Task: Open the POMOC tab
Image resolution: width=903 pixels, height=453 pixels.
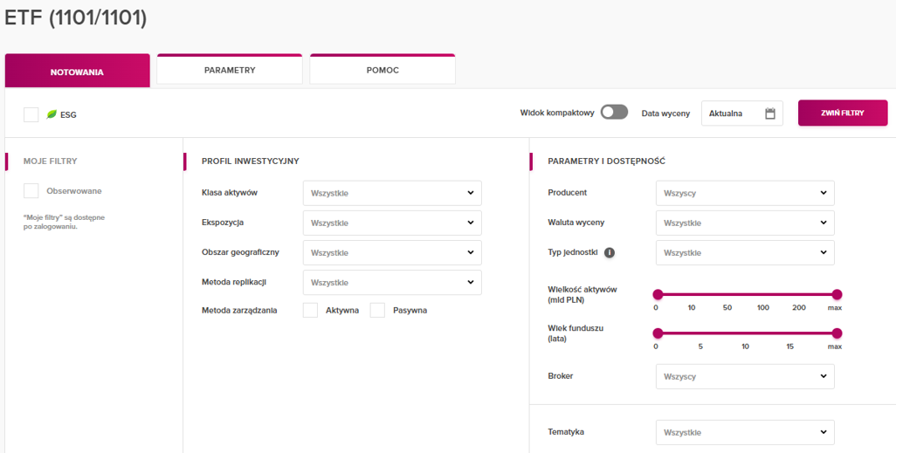Action: [383, 70]
